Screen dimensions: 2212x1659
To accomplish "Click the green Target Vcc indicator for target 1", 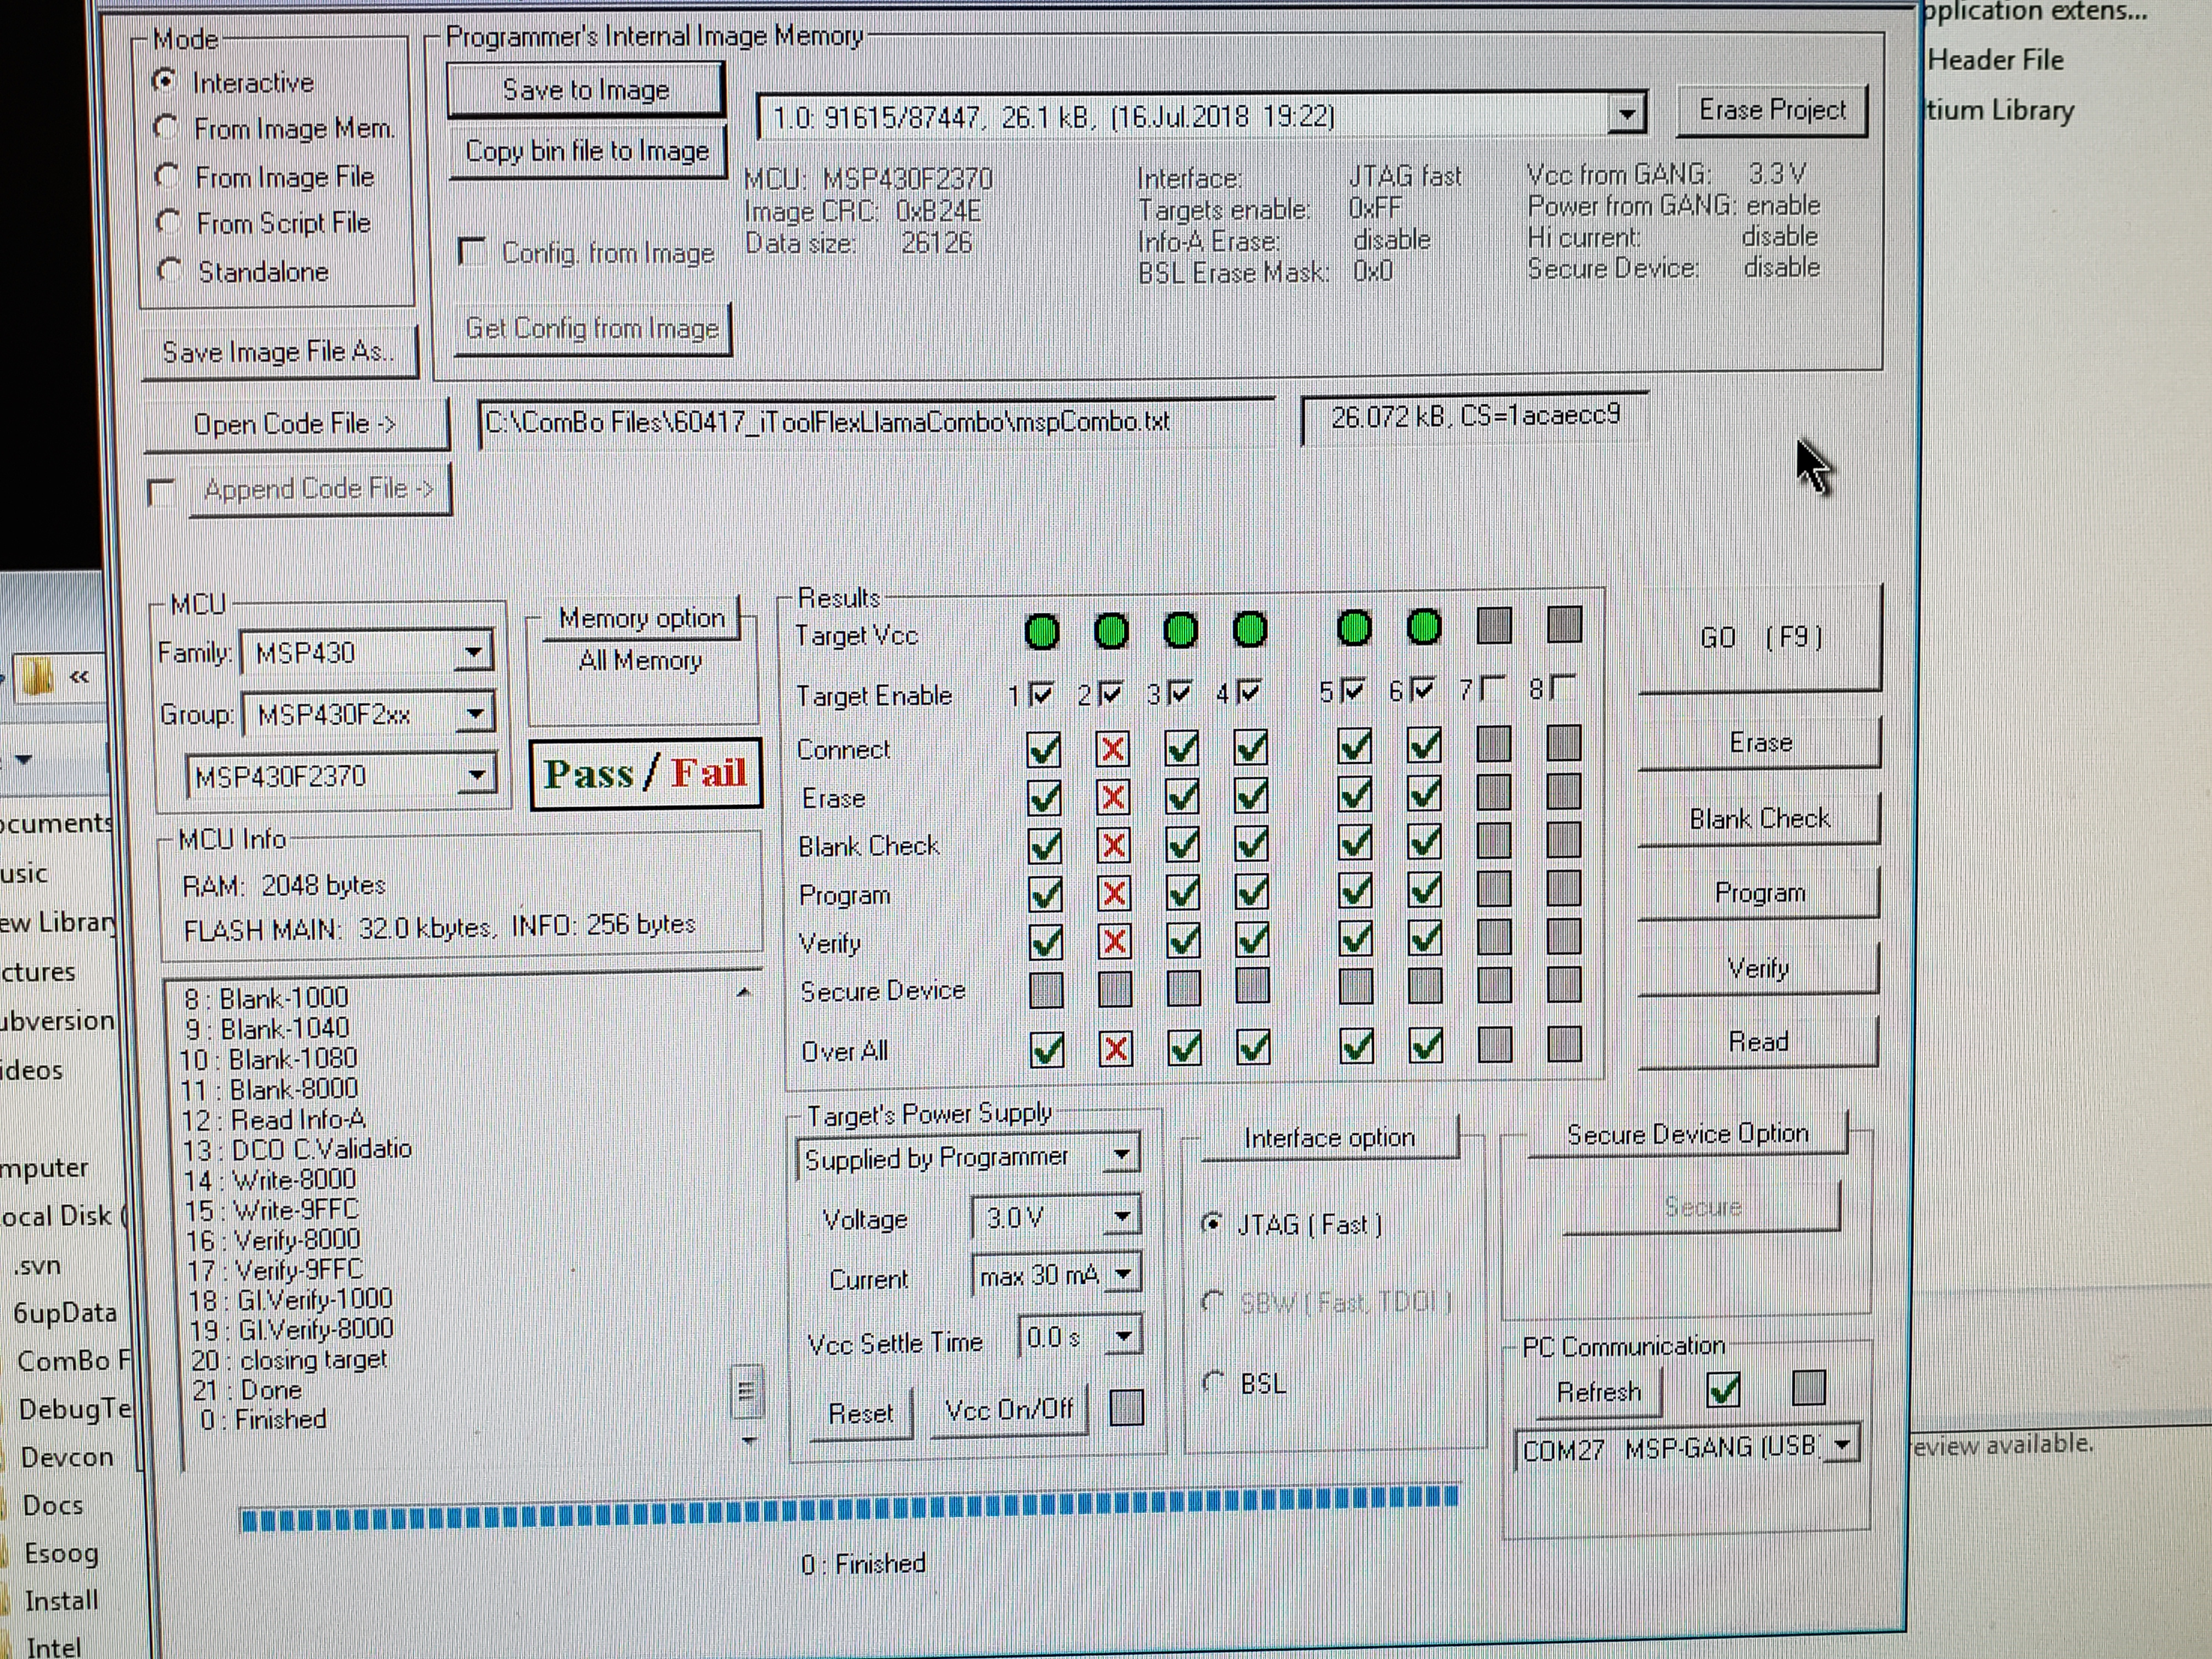I will [x=1042, y=632].
